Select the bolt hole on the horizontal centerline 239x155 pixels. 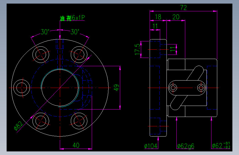[22, 88]
